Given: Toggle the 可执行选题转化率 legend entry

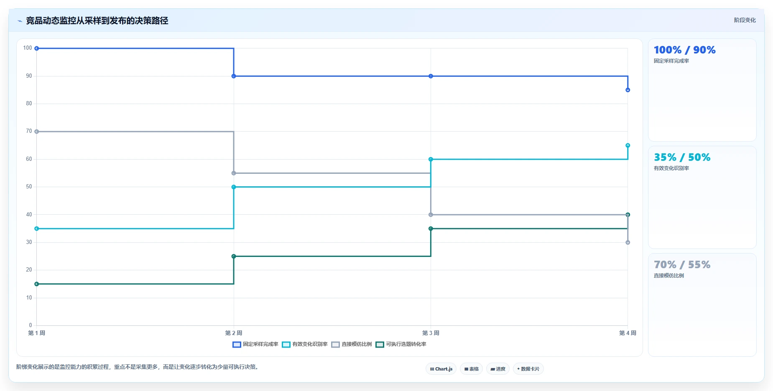Looking at the screenshot, I should [x=401, y=344].
